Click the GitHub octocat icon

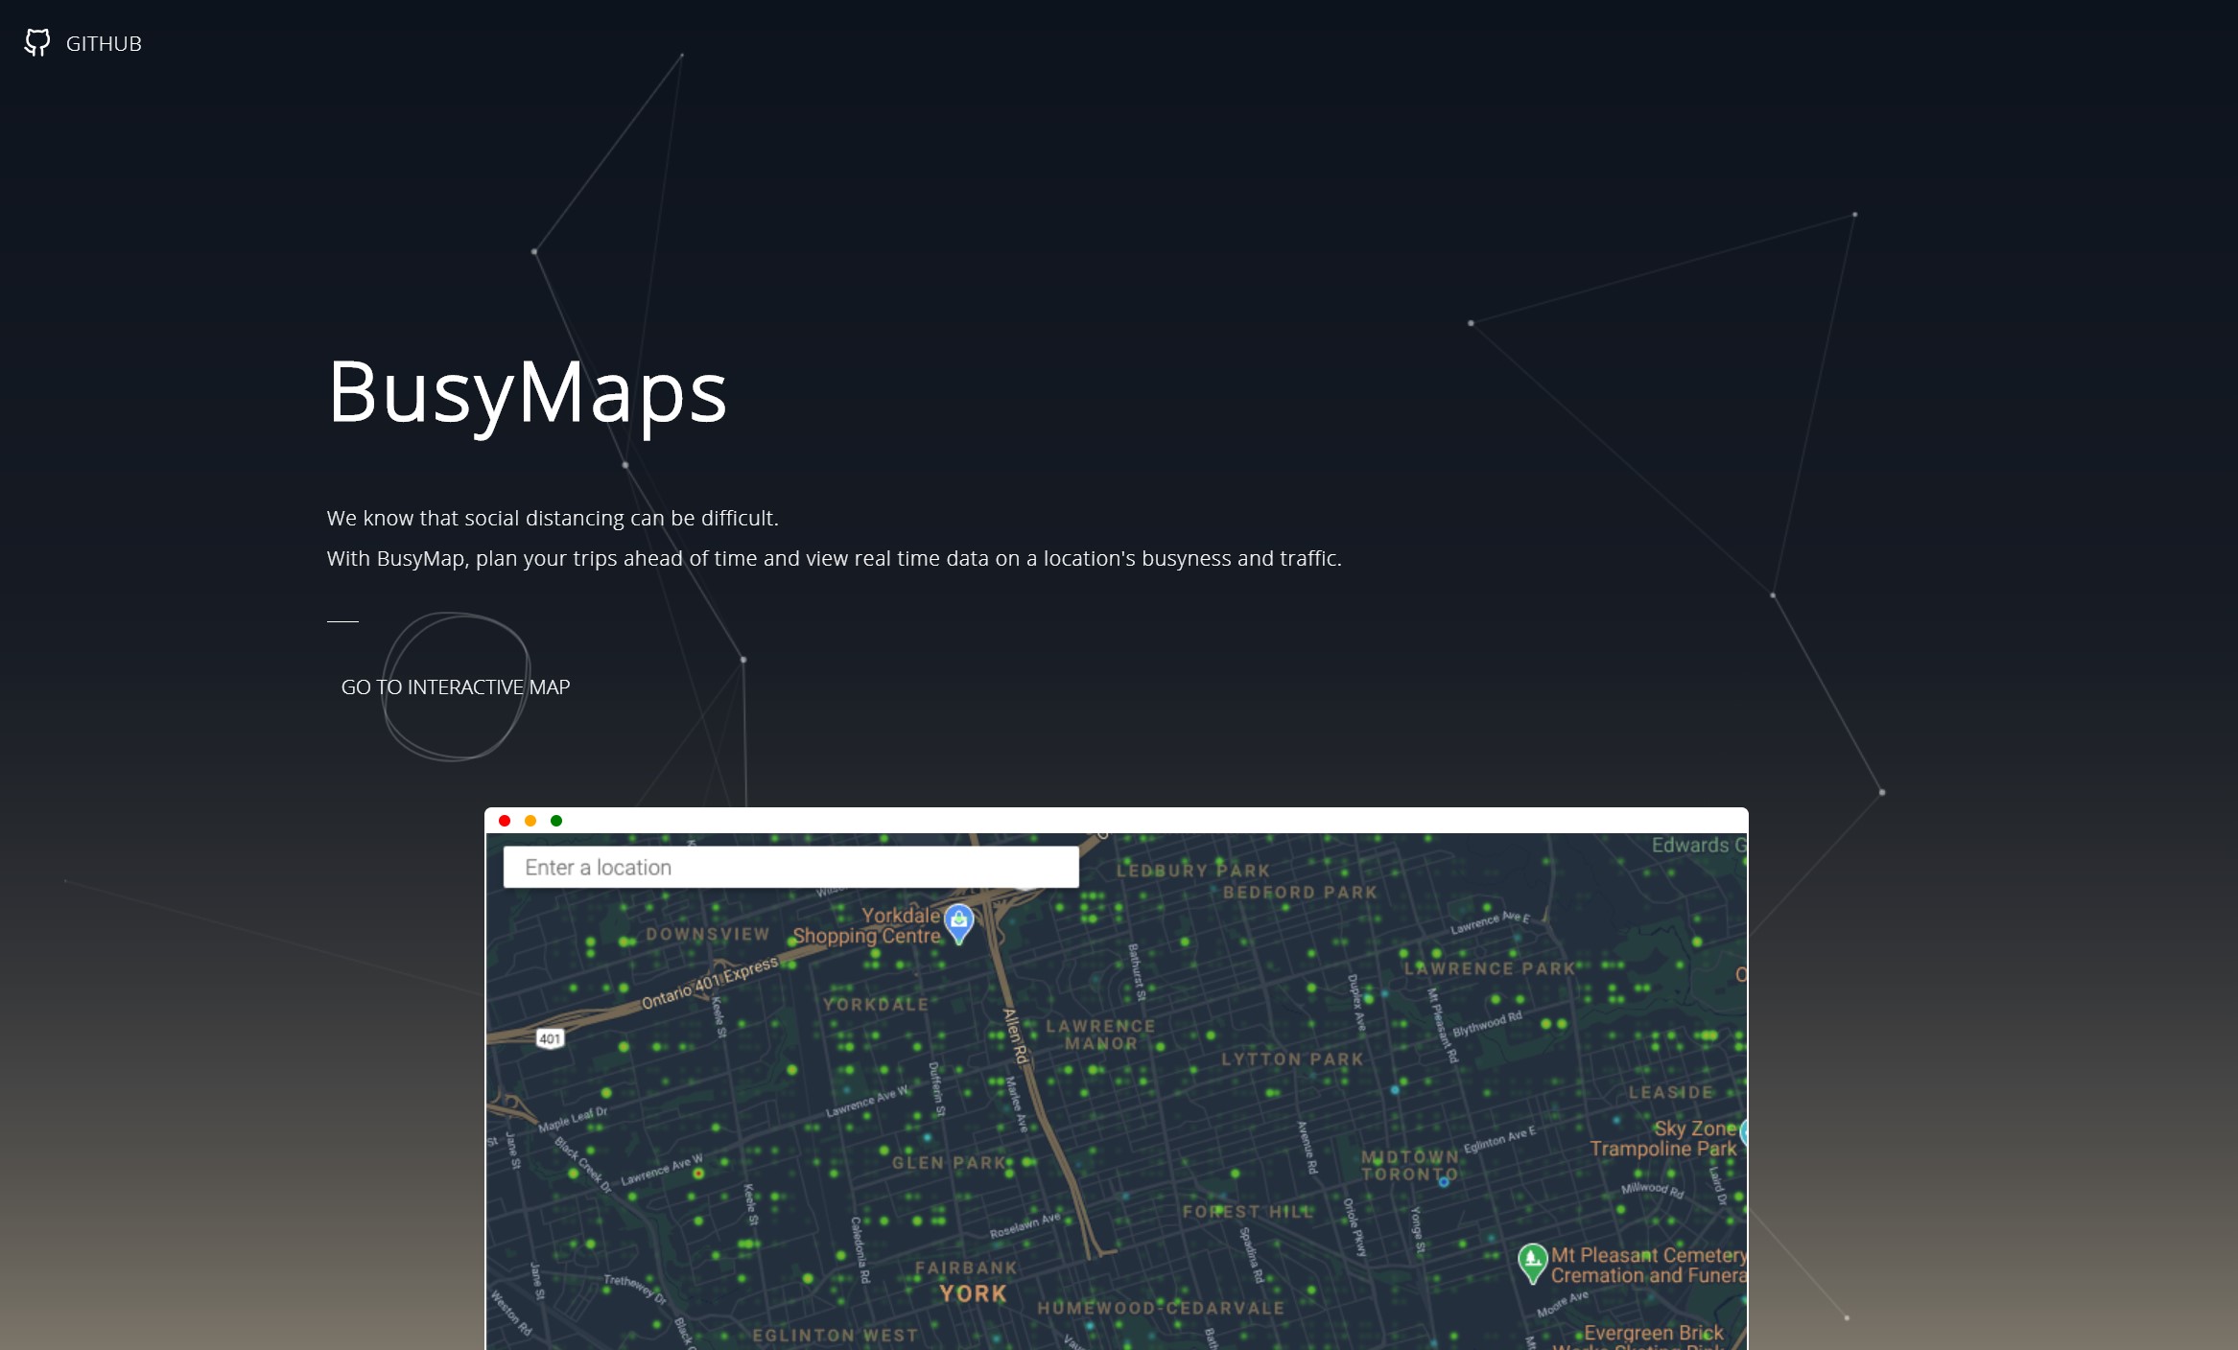click(37, 43)
